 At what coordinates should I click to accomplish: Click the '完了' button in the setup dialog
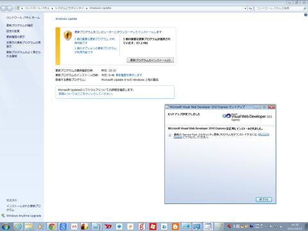click(x=264, y=200)
